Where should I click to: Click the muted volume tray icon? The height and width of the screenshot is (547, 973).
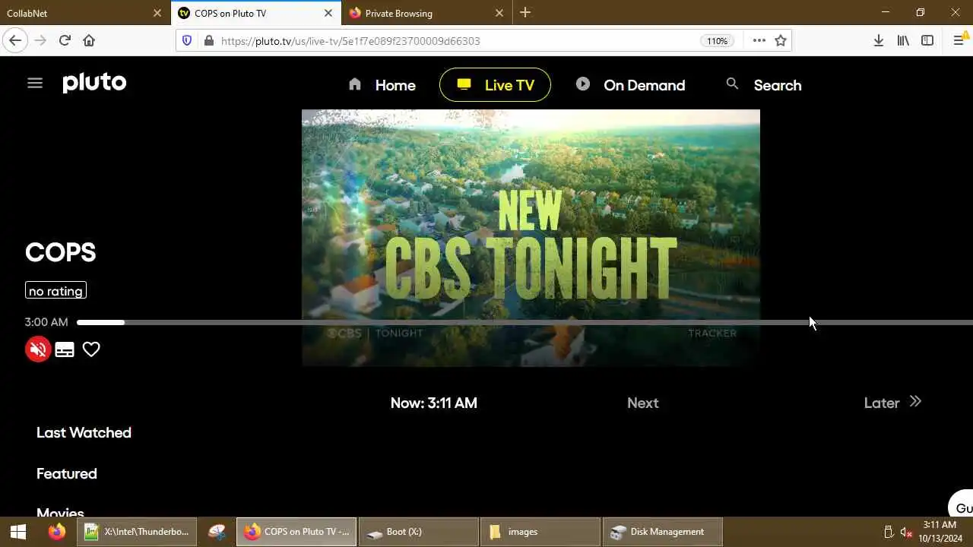tap(906, 532)
